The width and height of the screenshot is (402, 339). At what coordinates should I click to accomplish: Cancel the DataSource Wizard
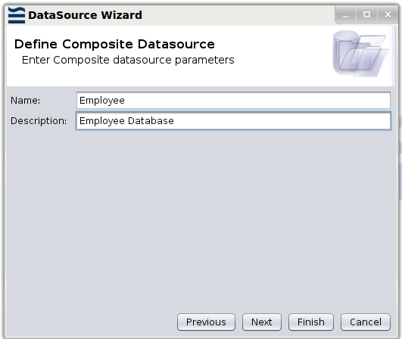click(366, 322)
